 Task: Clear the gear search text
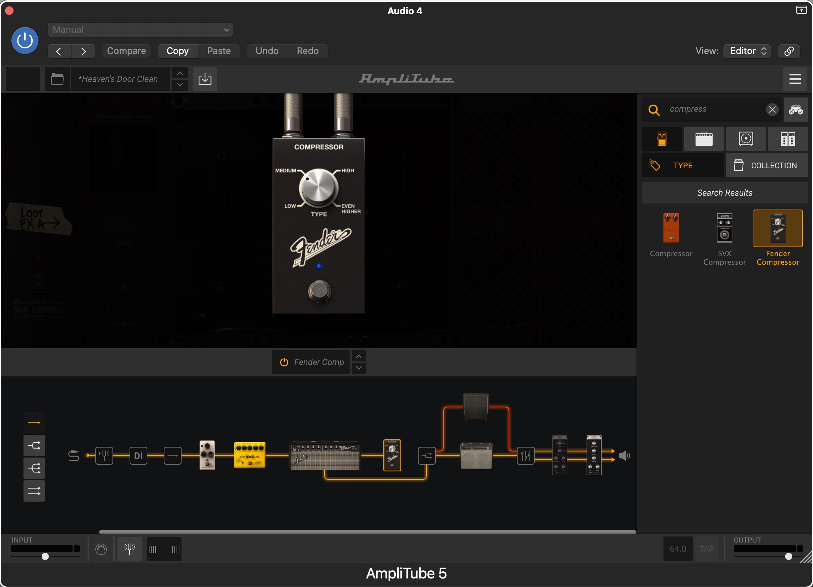point(772,110)
